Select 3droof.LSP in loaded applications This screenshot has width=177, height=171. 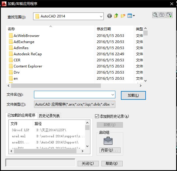click(x=20, y=130)
